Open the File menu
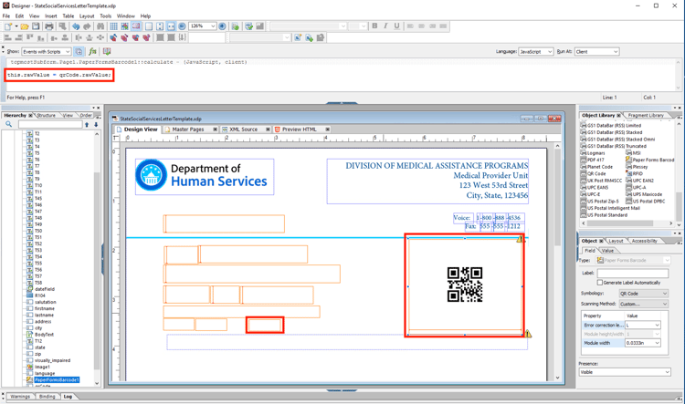The height and width of the screenshot is (404, 685). [6, 16]
